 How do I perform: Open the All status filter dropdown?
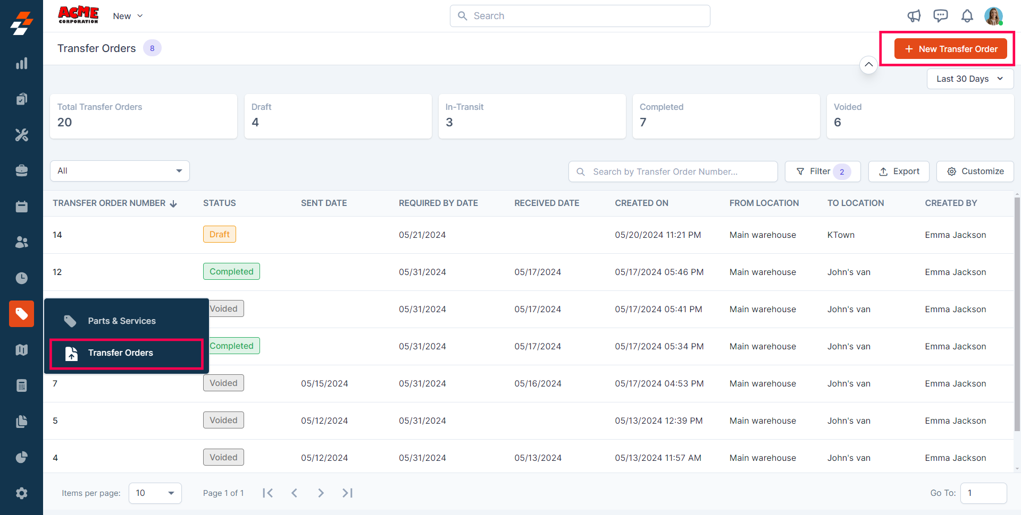tap(120, 171)
